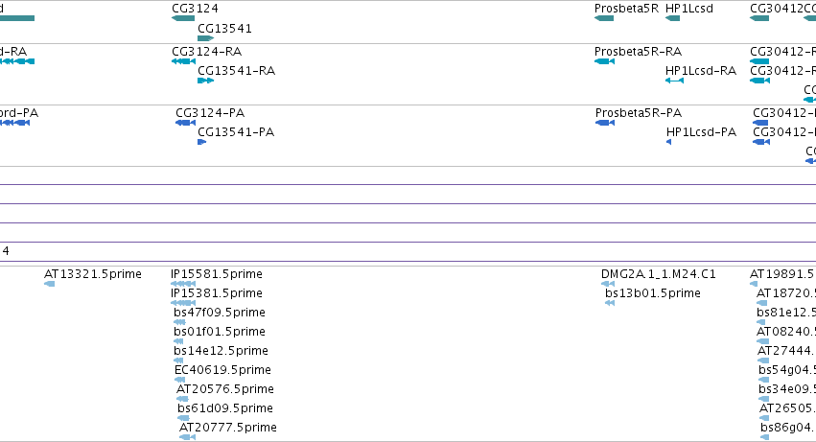Click the AT08240 EST label
816x442 pixels.
786,332
